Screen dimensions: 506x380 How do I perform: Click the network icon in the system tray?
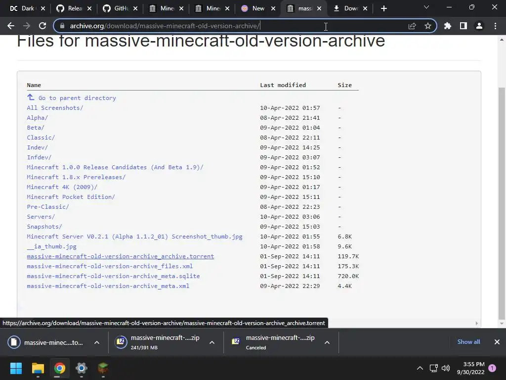click(434, 368)
